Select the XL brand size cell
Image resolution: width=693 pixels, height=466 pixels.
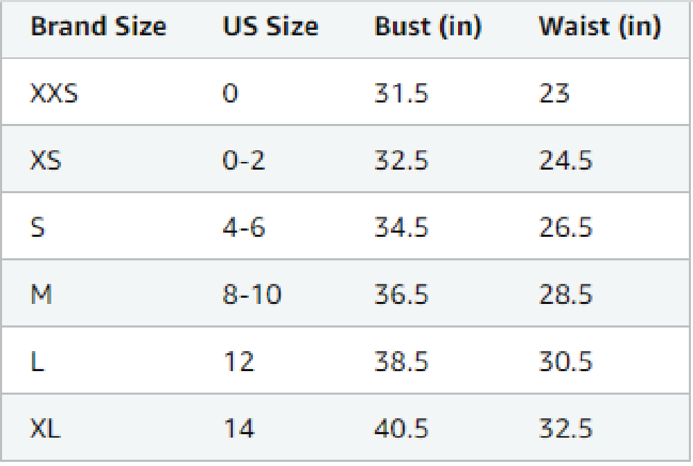[x=45, y=429]
